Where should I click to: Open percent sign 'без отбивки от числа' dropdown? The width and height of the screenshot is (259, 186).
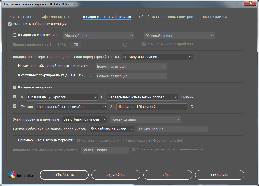coord(84,119)
